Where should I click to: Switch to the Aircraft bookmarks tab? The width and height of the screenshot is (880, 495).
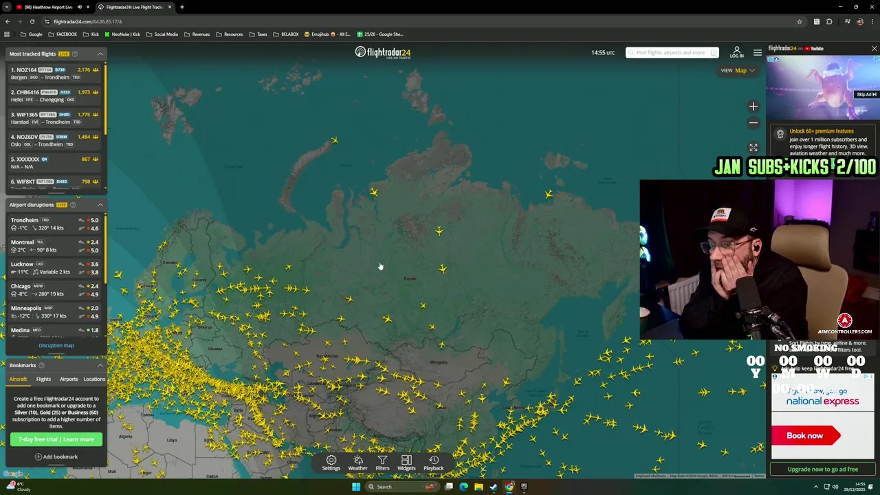coord(18,379)
